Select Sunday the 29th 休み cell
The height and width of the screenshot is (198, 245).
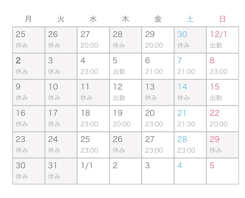[222, 145]
